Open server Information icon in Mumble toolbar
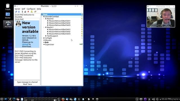Image resolution: width=180 pixels, height=101 pixels. click(x=19, y=12)
